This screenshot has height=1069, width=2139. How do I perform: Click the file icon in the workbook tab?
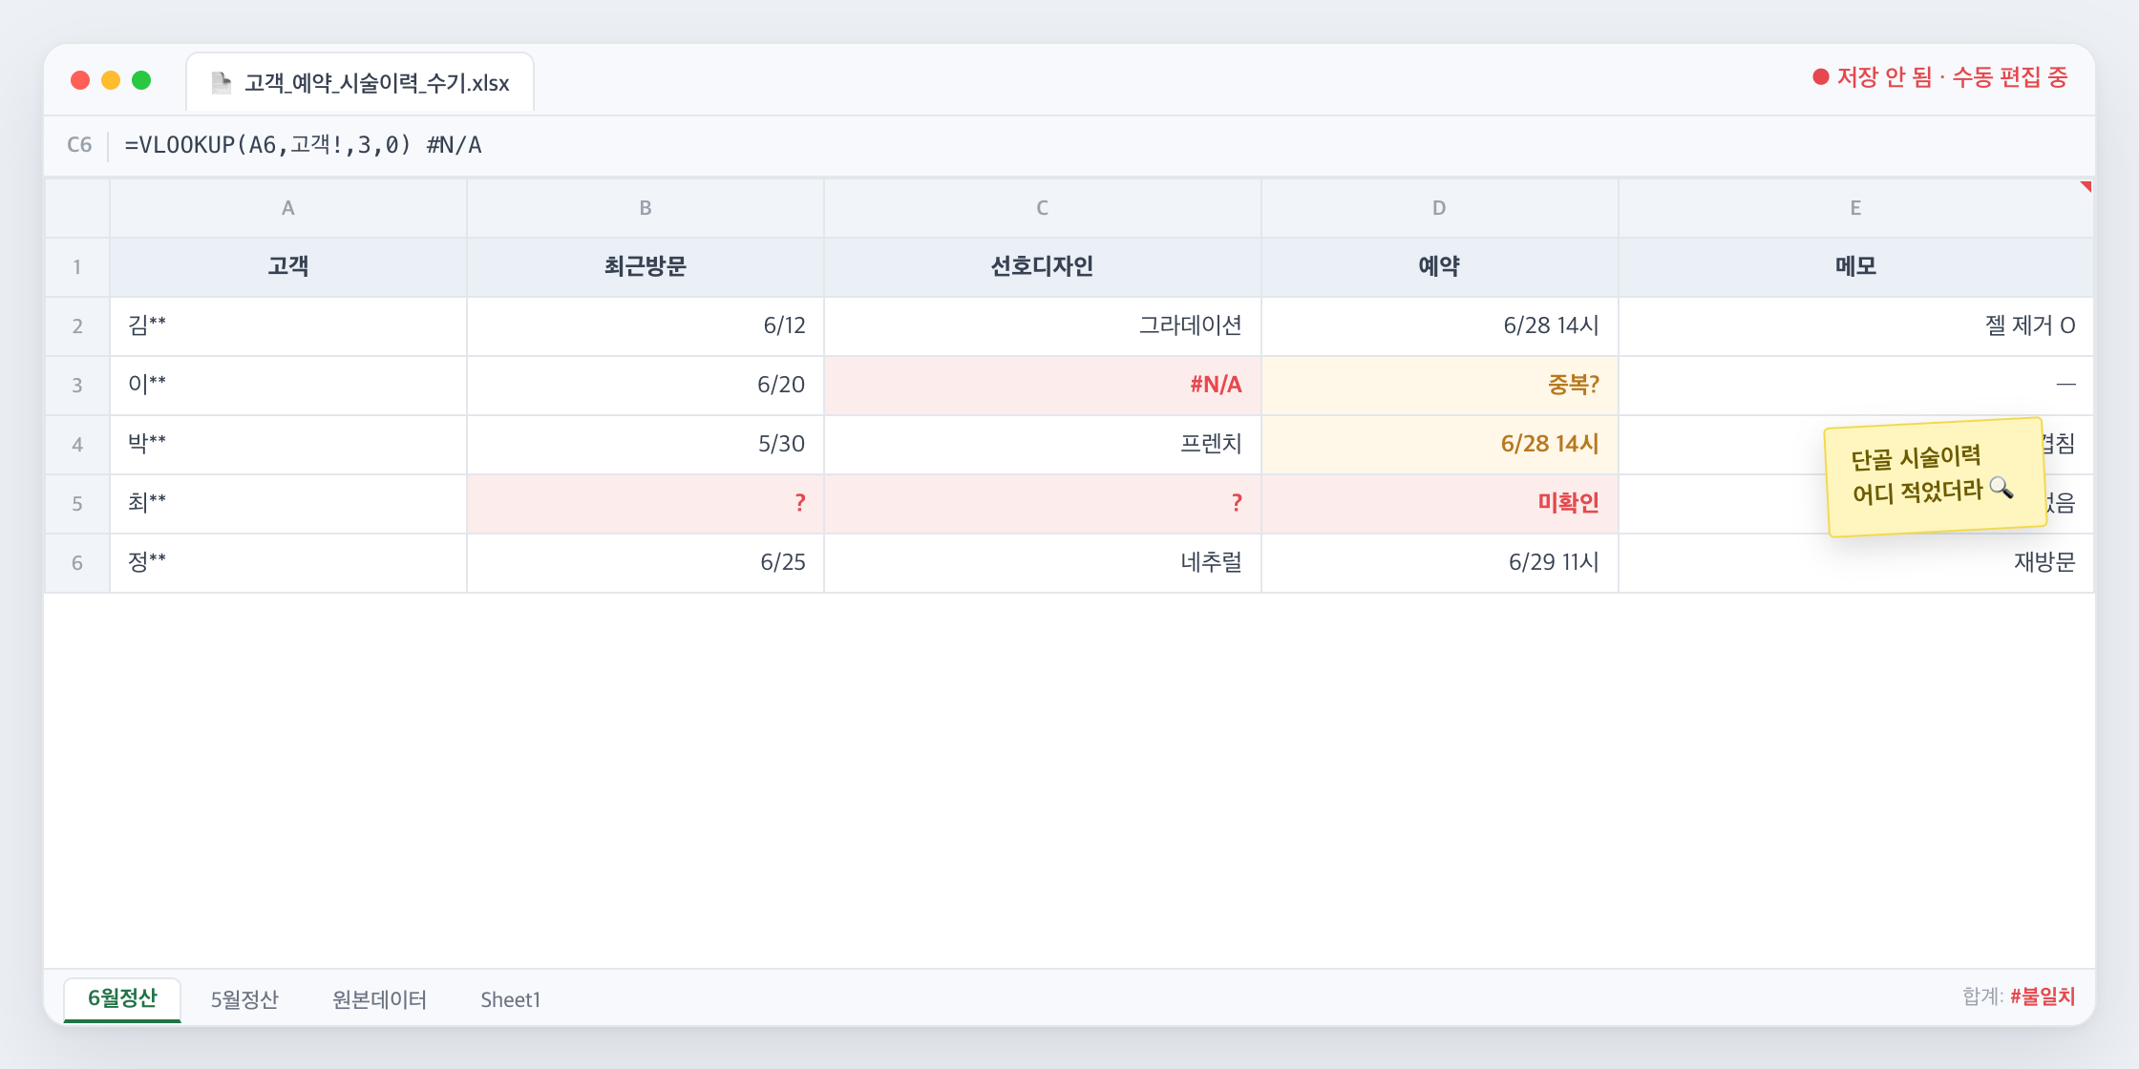click(x=221, y=83)
